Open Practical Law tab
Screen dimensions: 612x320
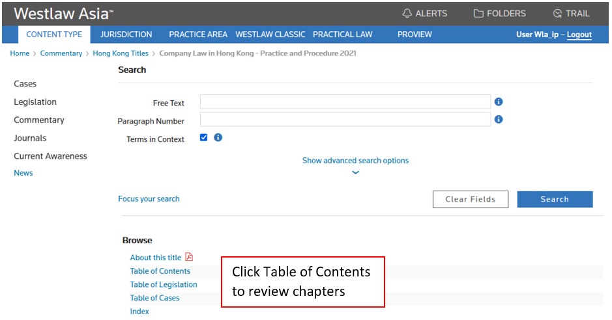click(342, 34)
